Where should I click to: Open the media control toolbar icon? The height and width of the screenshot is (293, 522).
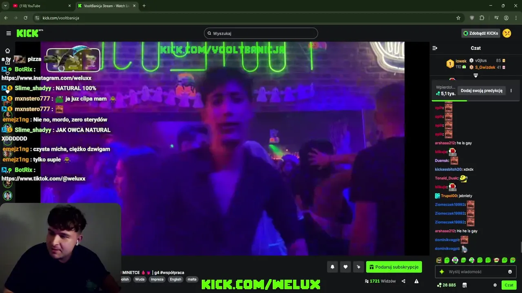click(496, 18)
